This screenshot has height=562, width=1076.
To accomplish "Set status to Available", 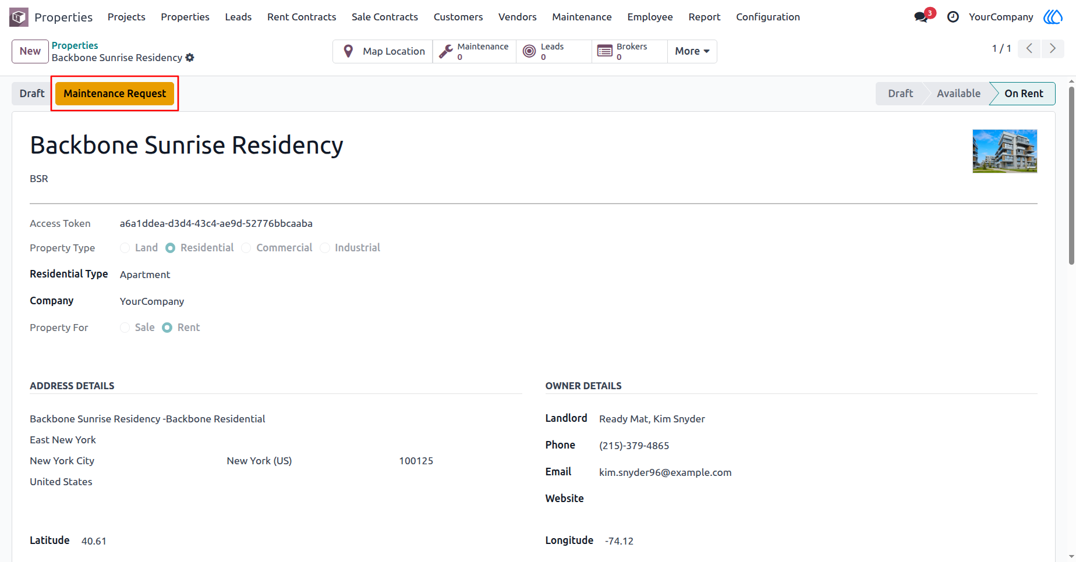I will [x=958, y=94].
